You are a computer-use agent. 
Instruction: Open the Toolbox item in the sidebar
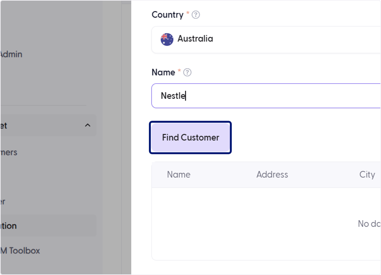tap(20, 251)
